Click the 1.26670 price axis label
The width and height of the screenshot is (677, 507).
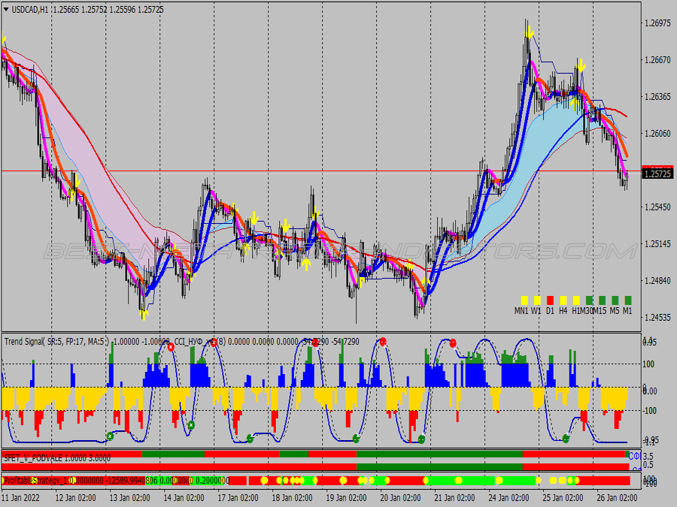657,60
